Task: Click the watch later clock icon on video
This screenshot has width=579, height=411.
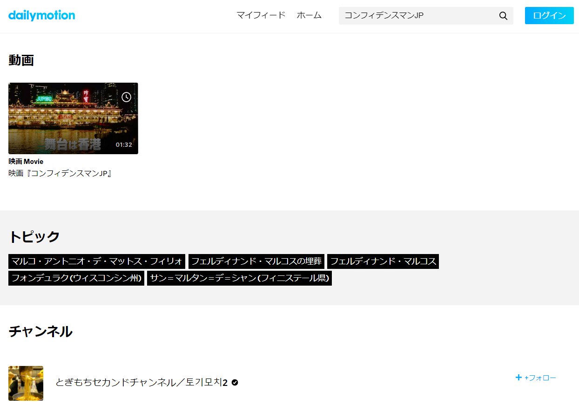Action: tap(126, 97)
